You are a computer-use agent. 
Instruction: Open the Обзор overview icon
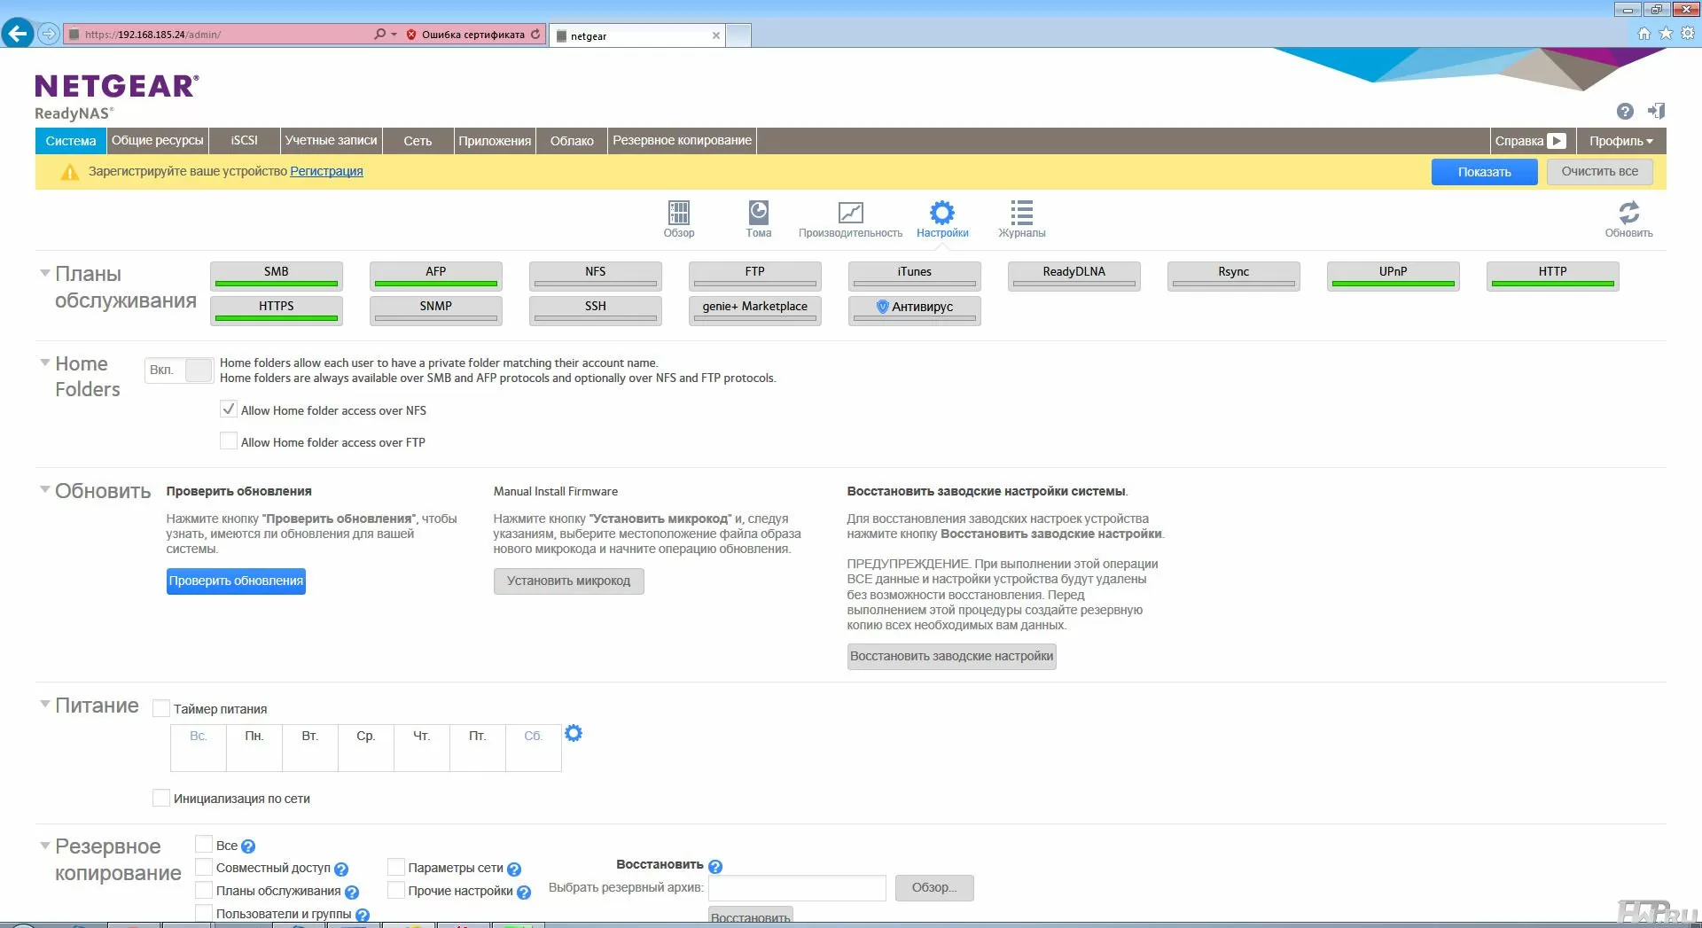pos(678,214)
